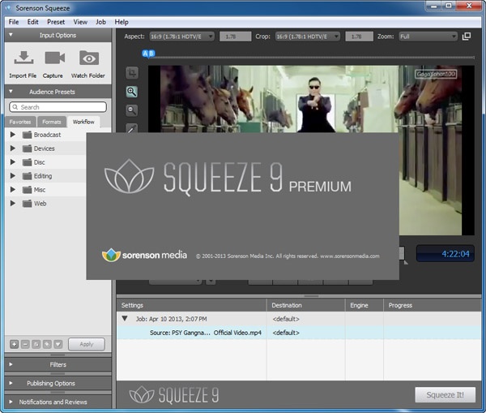The height and width of the screenshot is (413, 486).
Task: Click the down-arrow preset options icon
Action: pos(58,344)
